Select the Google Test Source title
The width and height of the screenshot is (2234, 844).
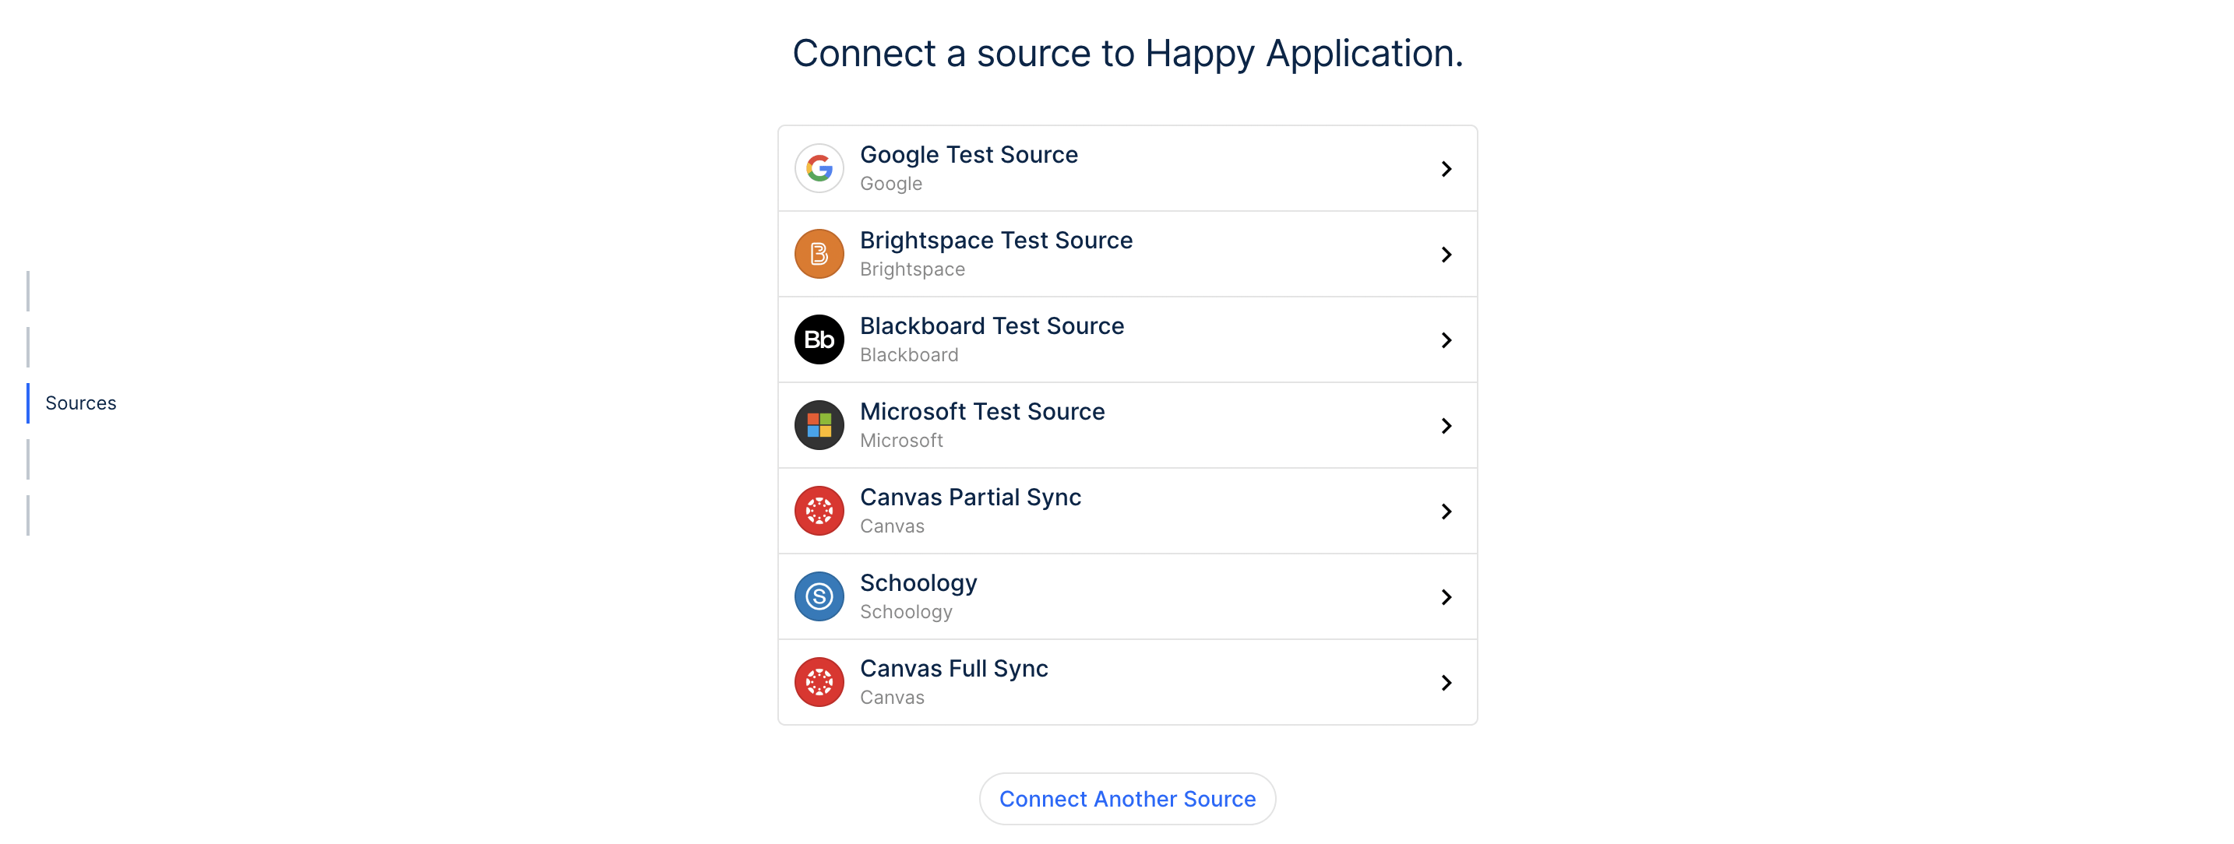[969, 155]
